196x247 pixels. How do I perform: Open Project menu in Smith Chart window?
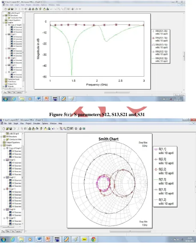pyautogui.click(x=29, y=123)
